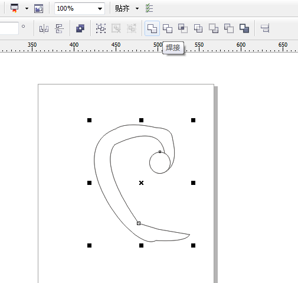The height and width of the screenshot is (283, 298).
Task: Click the top-left black selection handle
Action: [x=89, y=120]
